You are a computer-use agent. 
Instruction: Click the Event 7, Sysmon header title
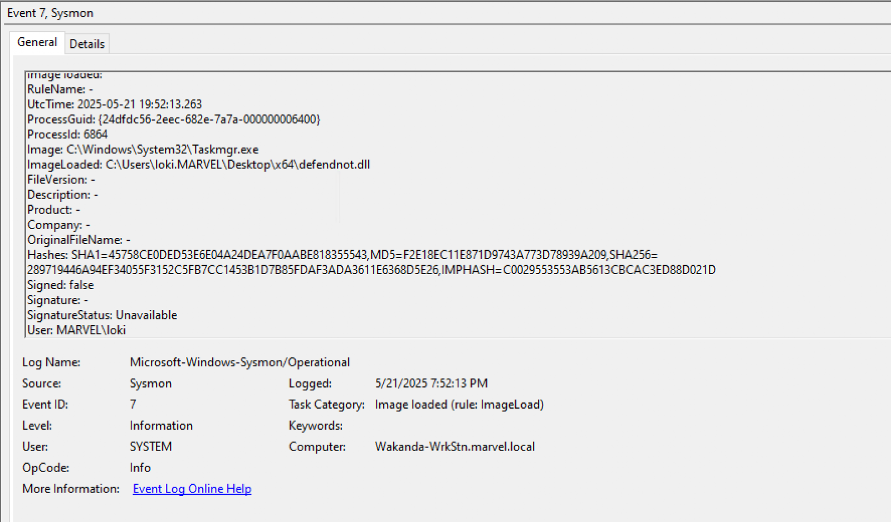pos(50,13)
